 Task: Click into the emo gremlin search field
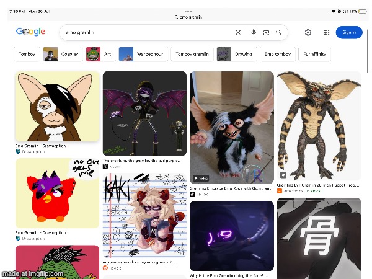[147, 32]
